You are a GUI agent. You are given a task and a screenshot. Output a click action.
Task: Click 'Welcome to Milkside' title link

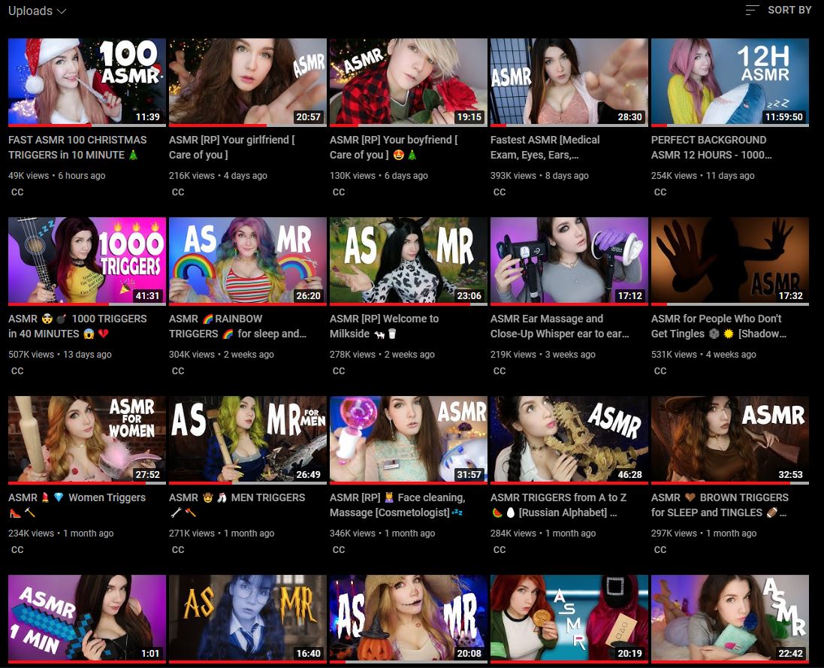(x=384, y=326)
